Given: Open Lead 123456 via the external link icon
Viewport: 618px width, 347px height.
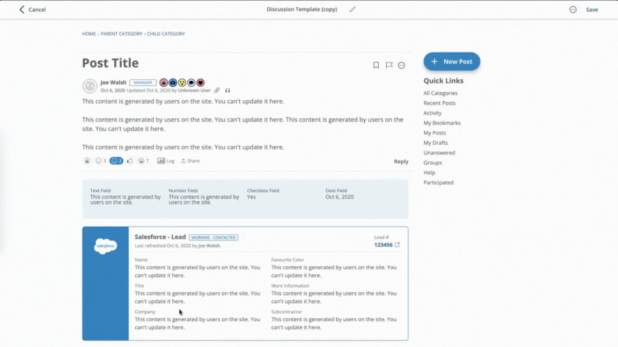Looking at the screenshot, I should [396, 244].
